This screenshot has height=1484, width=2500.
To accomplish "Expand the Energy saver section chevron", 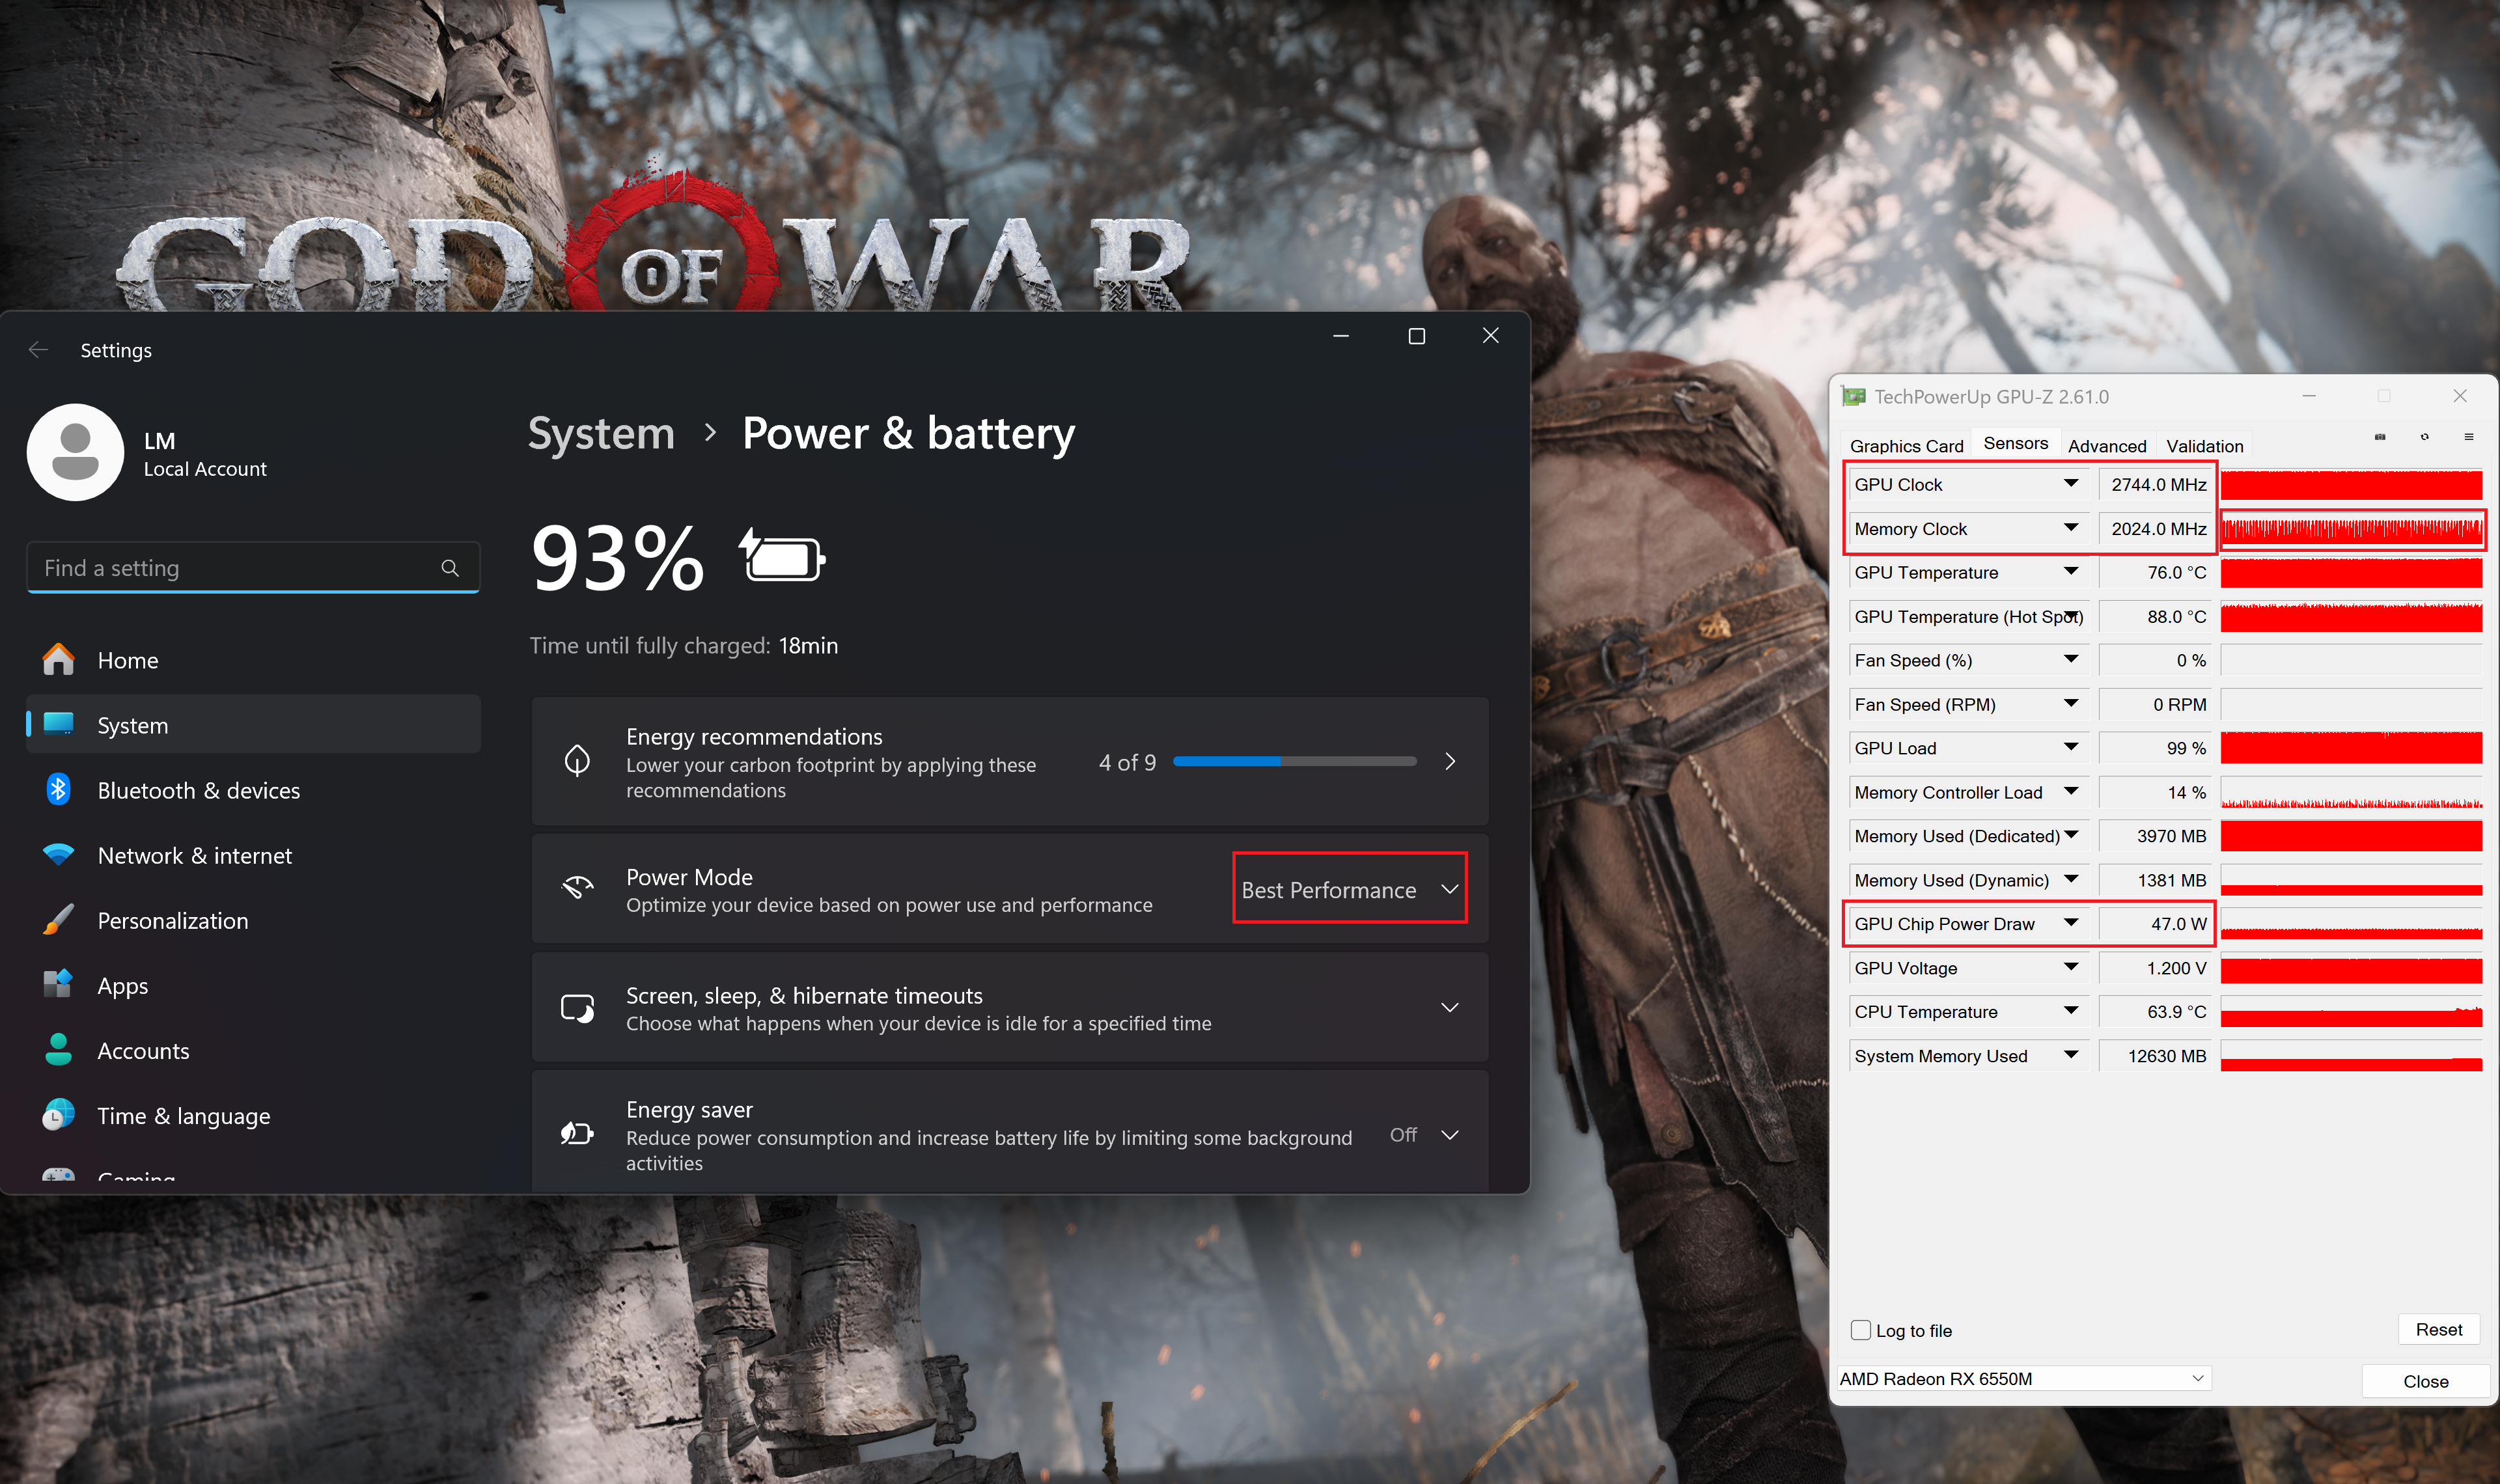I will (x=1450, y=1135).
